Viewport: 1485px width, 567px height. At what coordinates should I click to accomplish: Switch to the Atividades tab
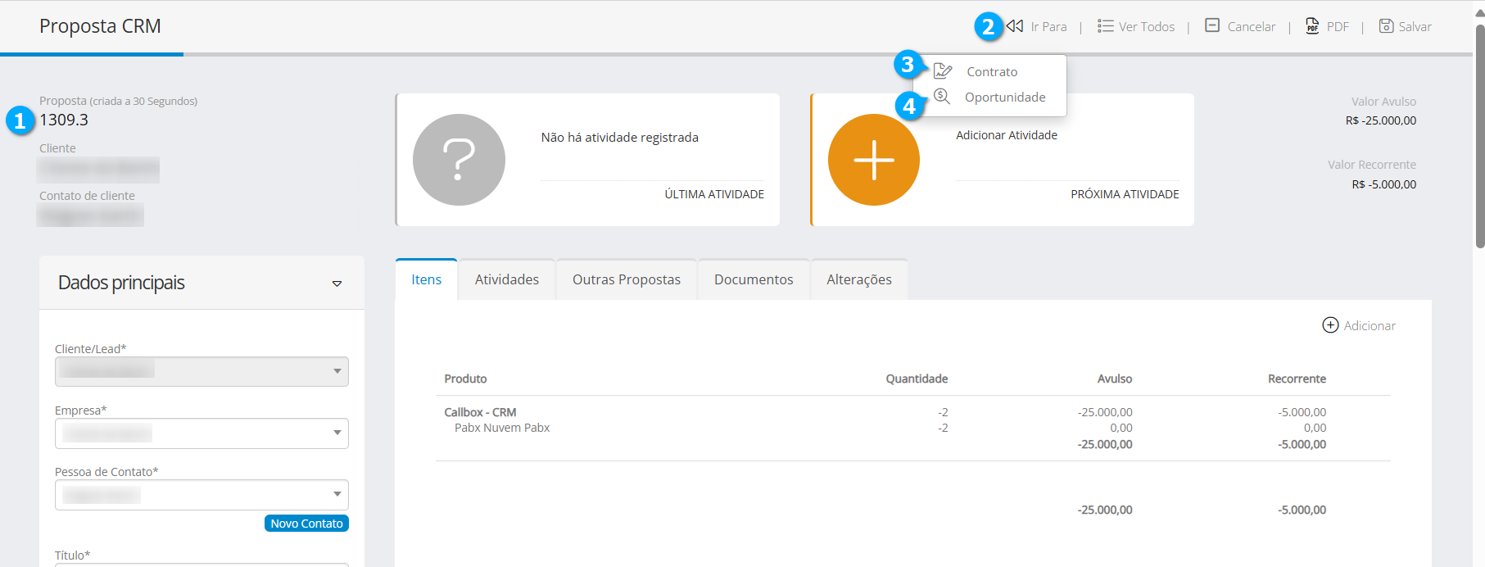click(506, 279)
